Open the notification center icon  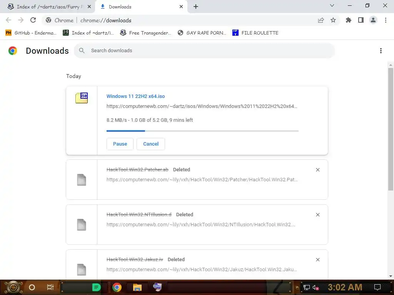click(377, 287)
